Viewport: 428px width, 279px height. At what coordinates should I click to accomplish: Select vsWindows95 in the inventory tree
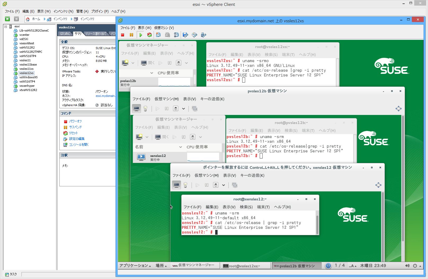(x=28, y=77)
